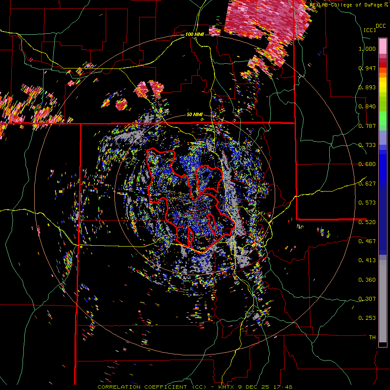
Task: Click the 0.573 legend value
Action: pos(367,203)
